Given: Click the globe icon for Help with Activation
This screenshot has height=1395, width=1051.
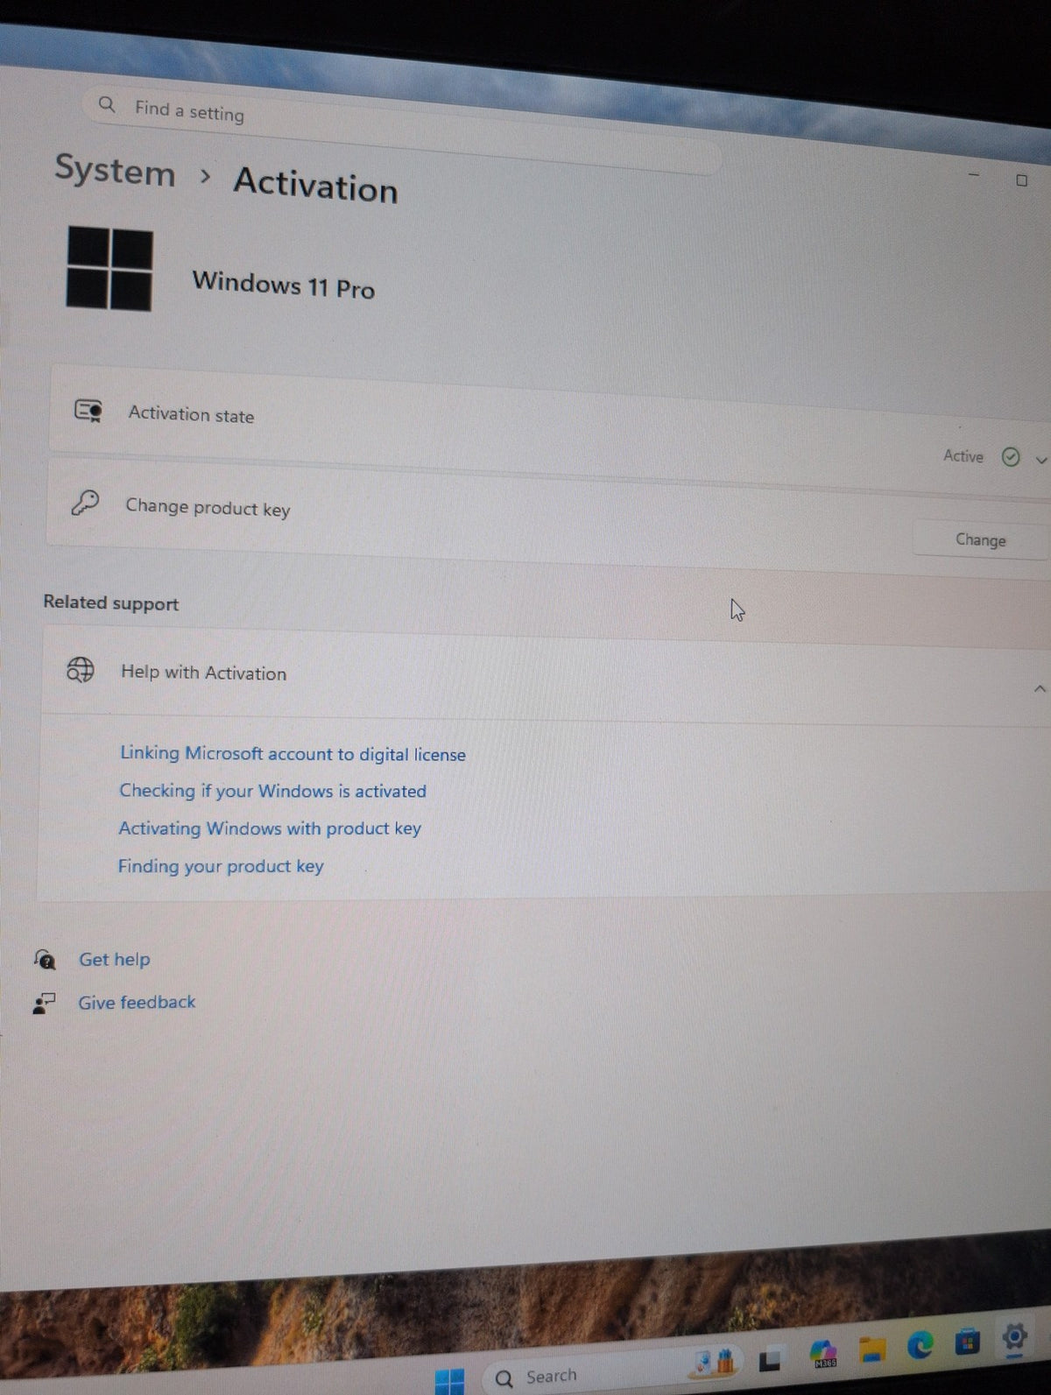Looking at the screenshot, I should (81, 670).
